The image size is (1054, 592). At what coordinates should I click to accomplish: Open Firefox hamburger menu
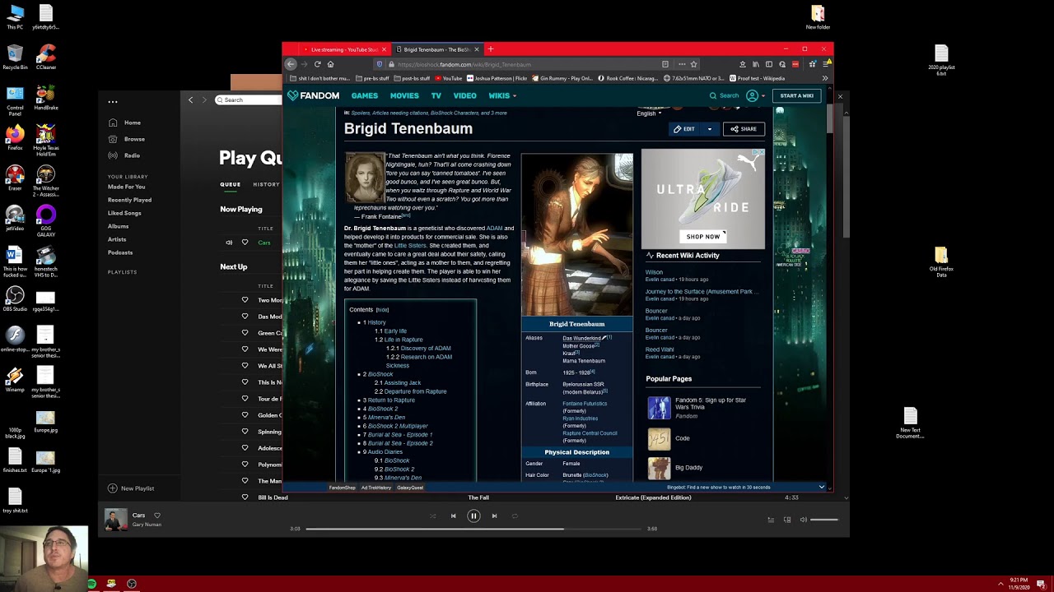click(825, 64)
